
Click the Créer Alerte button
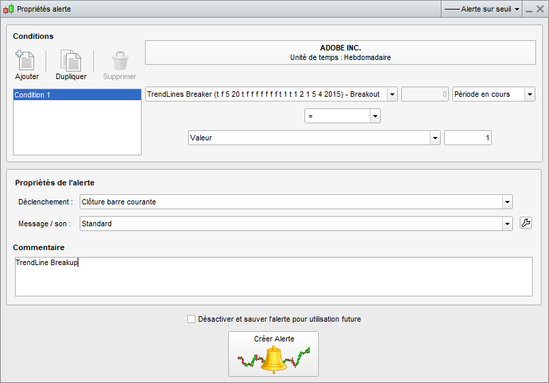pyautogui.click(x=273, y=354)
